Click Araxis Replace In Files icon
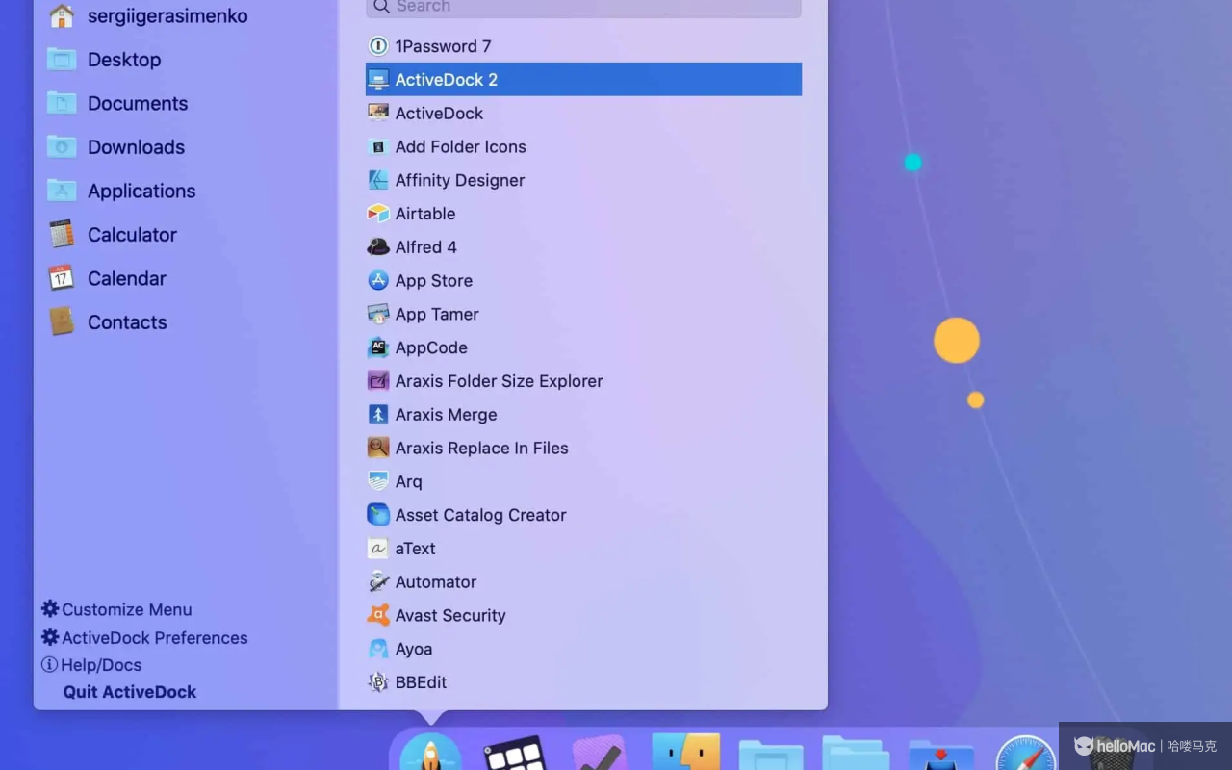The image size is (1232, 770). click(x=378, y=448)
